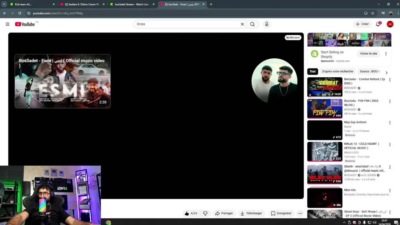Hide end screen with Masquer
Screen dimensions: 400x225
(x=293, y=37)
